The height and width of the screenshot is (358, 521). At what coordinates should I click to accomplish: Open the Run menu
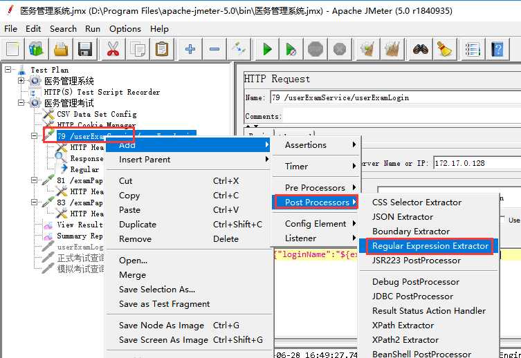[x=93, y=29]
